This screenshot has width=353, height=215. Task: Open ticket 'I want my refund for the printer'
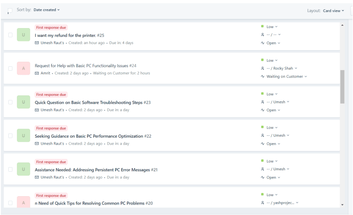(65, 35)
